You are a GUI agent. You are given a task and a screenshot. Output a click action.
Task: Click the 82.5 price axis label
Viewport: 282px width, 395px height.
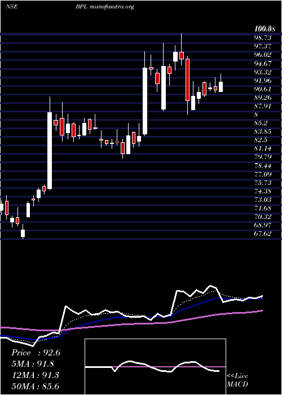(261, 141)
